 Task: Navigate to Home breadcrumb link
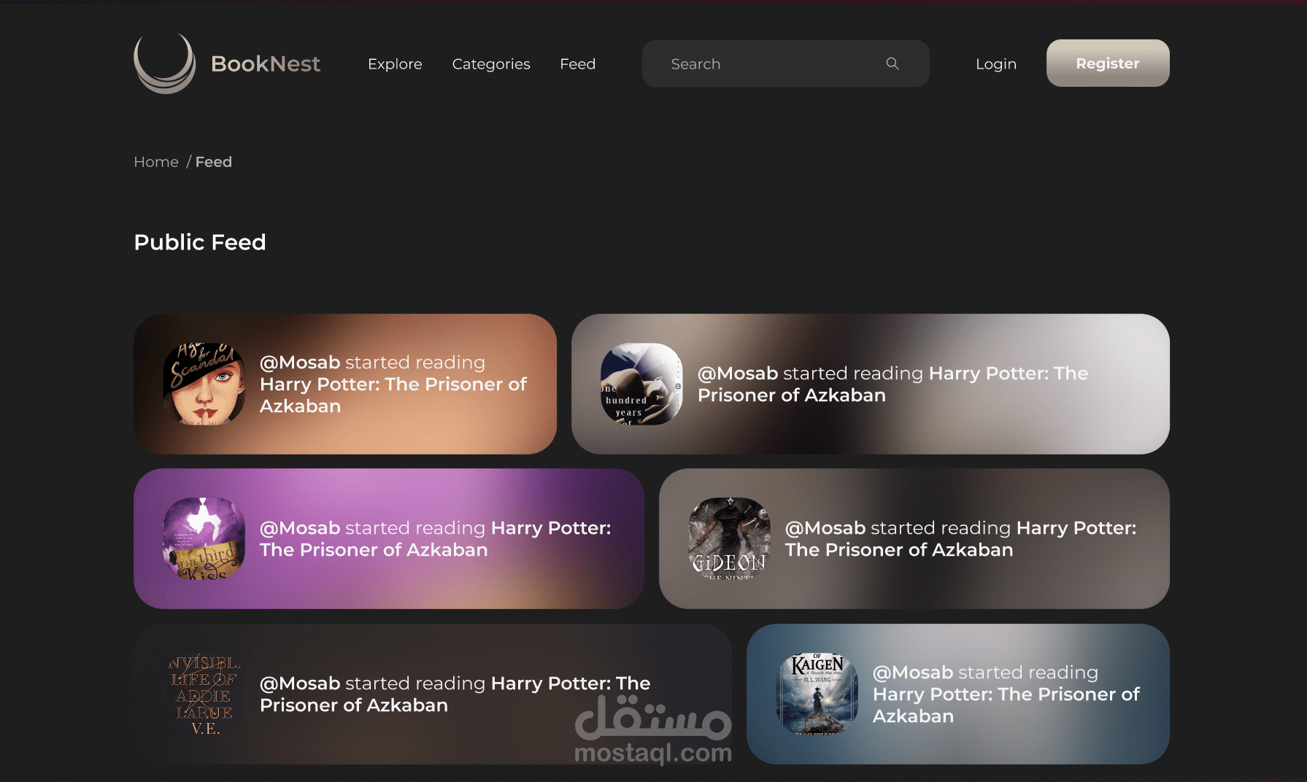(156, 162)
